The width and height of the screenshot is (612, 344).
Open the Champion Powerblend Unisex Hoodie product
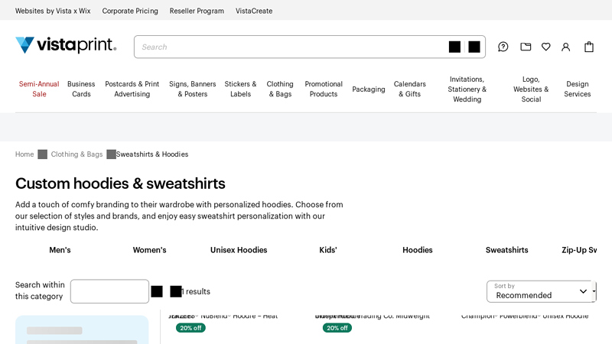pyautogui.click(x=525, y=316)
